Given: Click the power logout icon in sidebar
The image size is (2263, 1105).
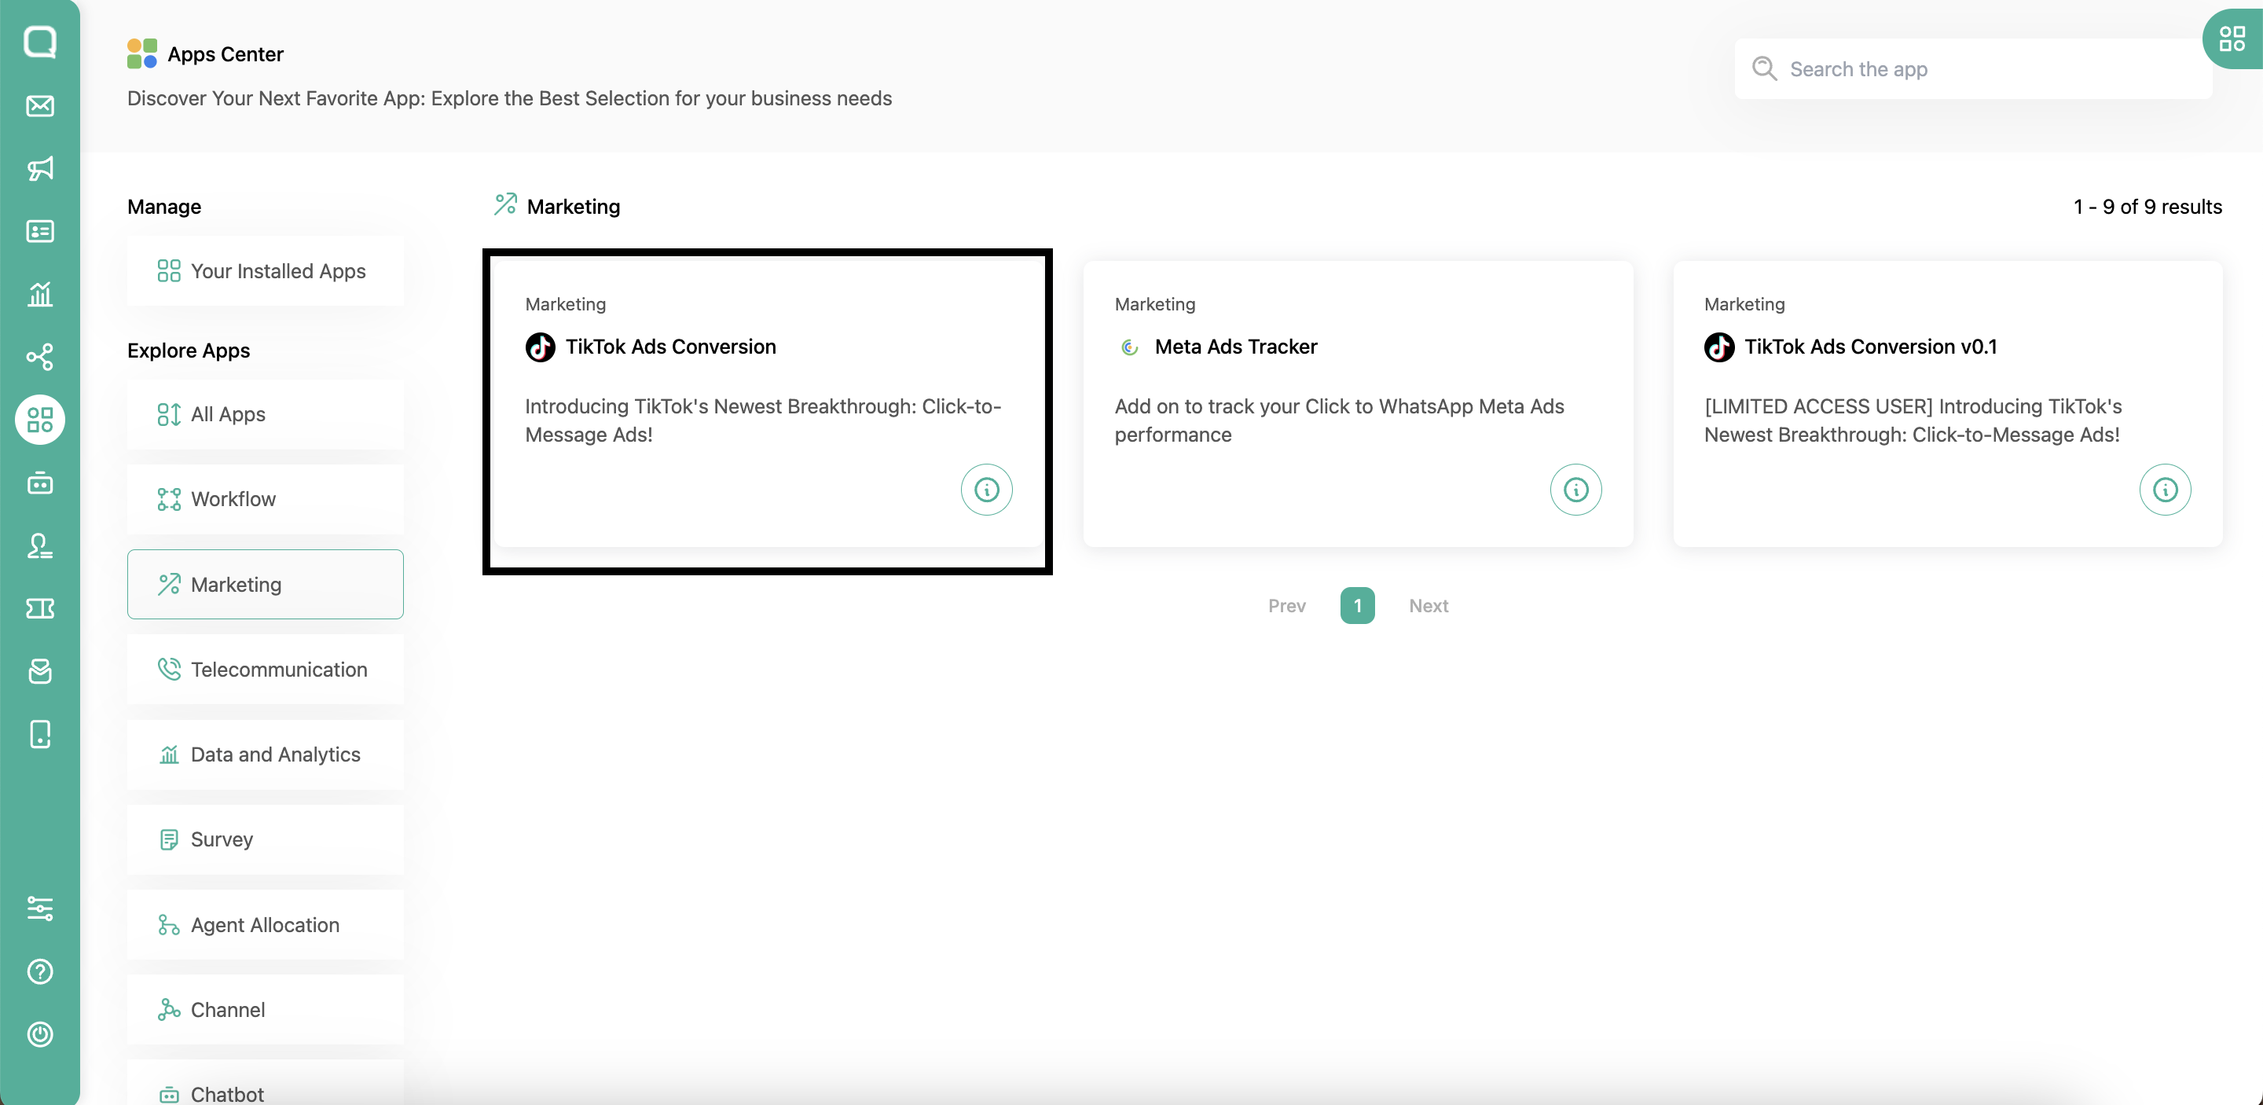Looking at the screenshot, I should (39, 1033).
